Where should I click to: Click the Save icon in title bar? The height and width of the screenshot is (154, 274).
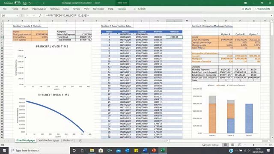point(25,3)
